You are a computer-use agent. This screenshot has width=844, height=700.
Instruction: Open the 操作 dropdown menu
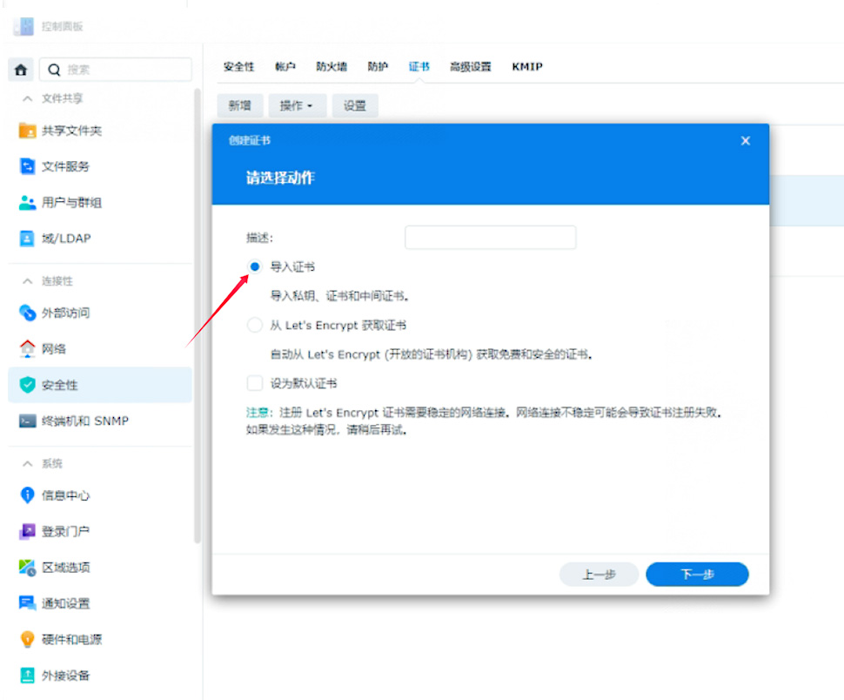(296, 105)
